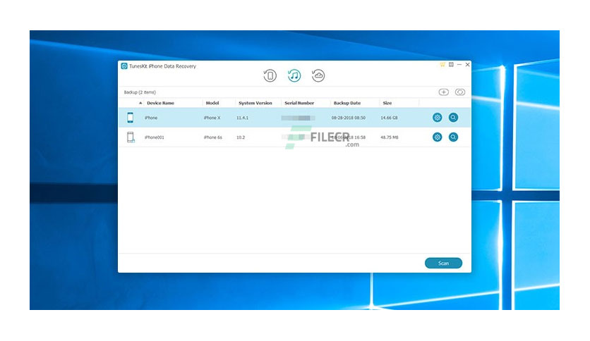590x341 pixels.
Task: Open settings gear for iPhone001 backup
Action: pos(438,137)
